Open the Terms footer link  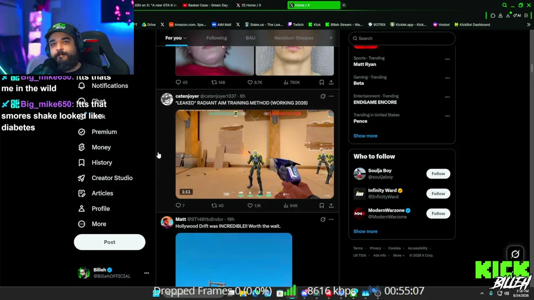point(358,248)
